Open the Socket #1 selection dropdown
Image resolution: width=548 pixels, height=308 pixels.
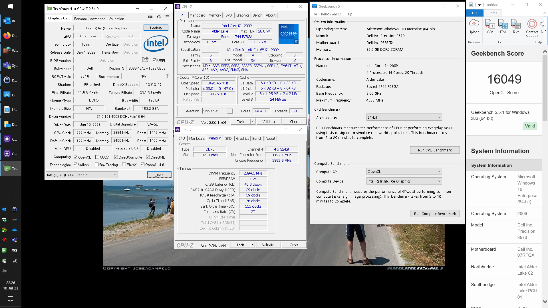[x=217, y=111]
